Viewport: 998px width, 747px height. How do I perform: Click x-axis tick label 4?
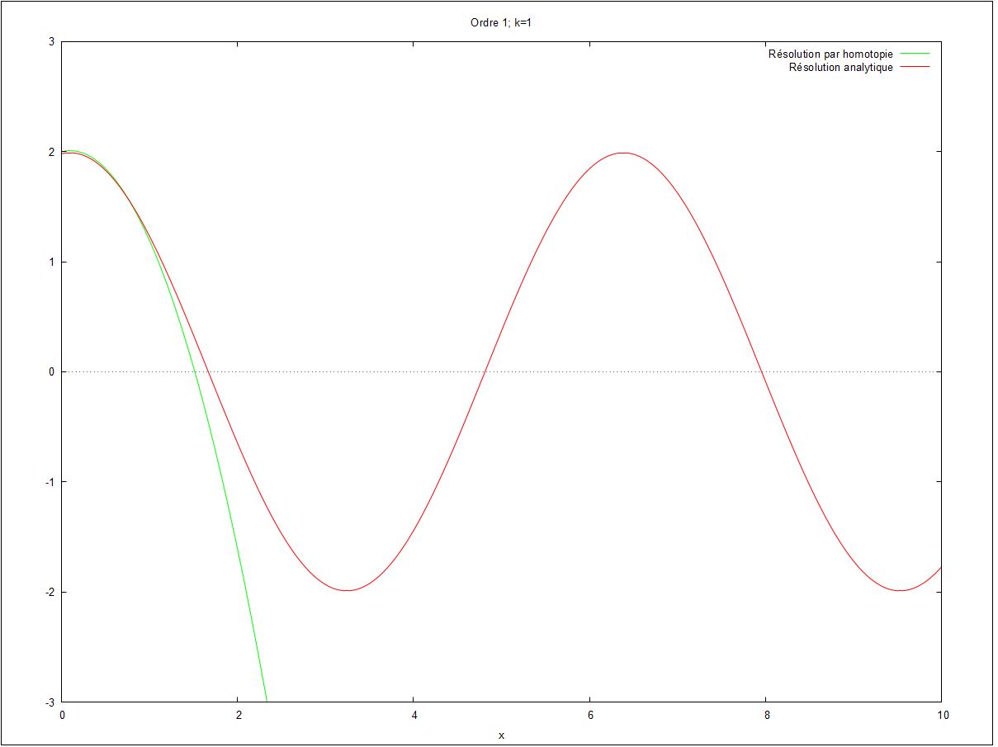[x=414, y=716]
